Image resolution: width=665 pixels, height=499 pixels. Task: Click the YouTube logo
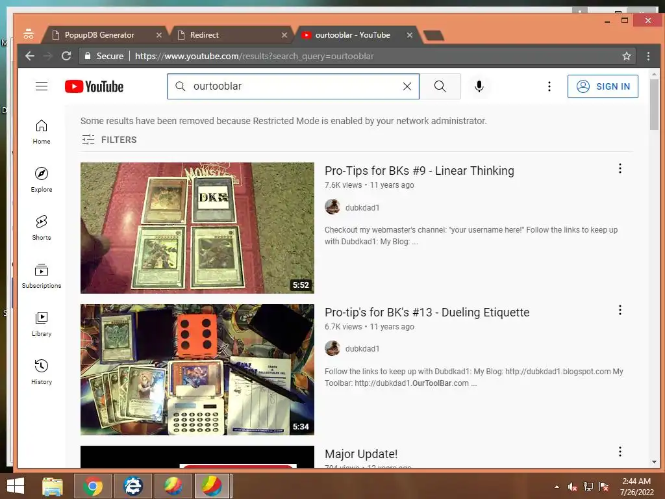point(94,86)
